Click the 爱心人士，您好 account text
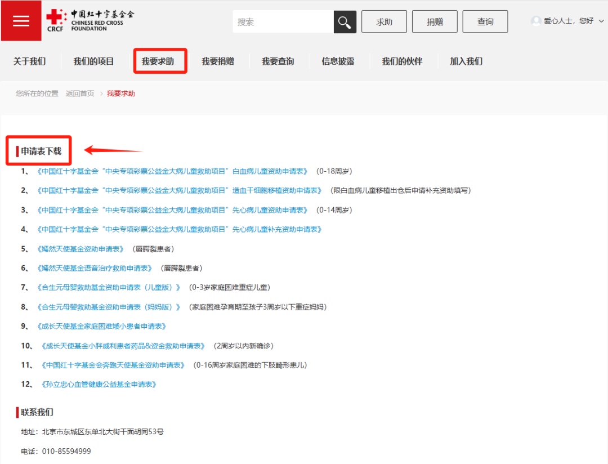 (x=569, y=21)
